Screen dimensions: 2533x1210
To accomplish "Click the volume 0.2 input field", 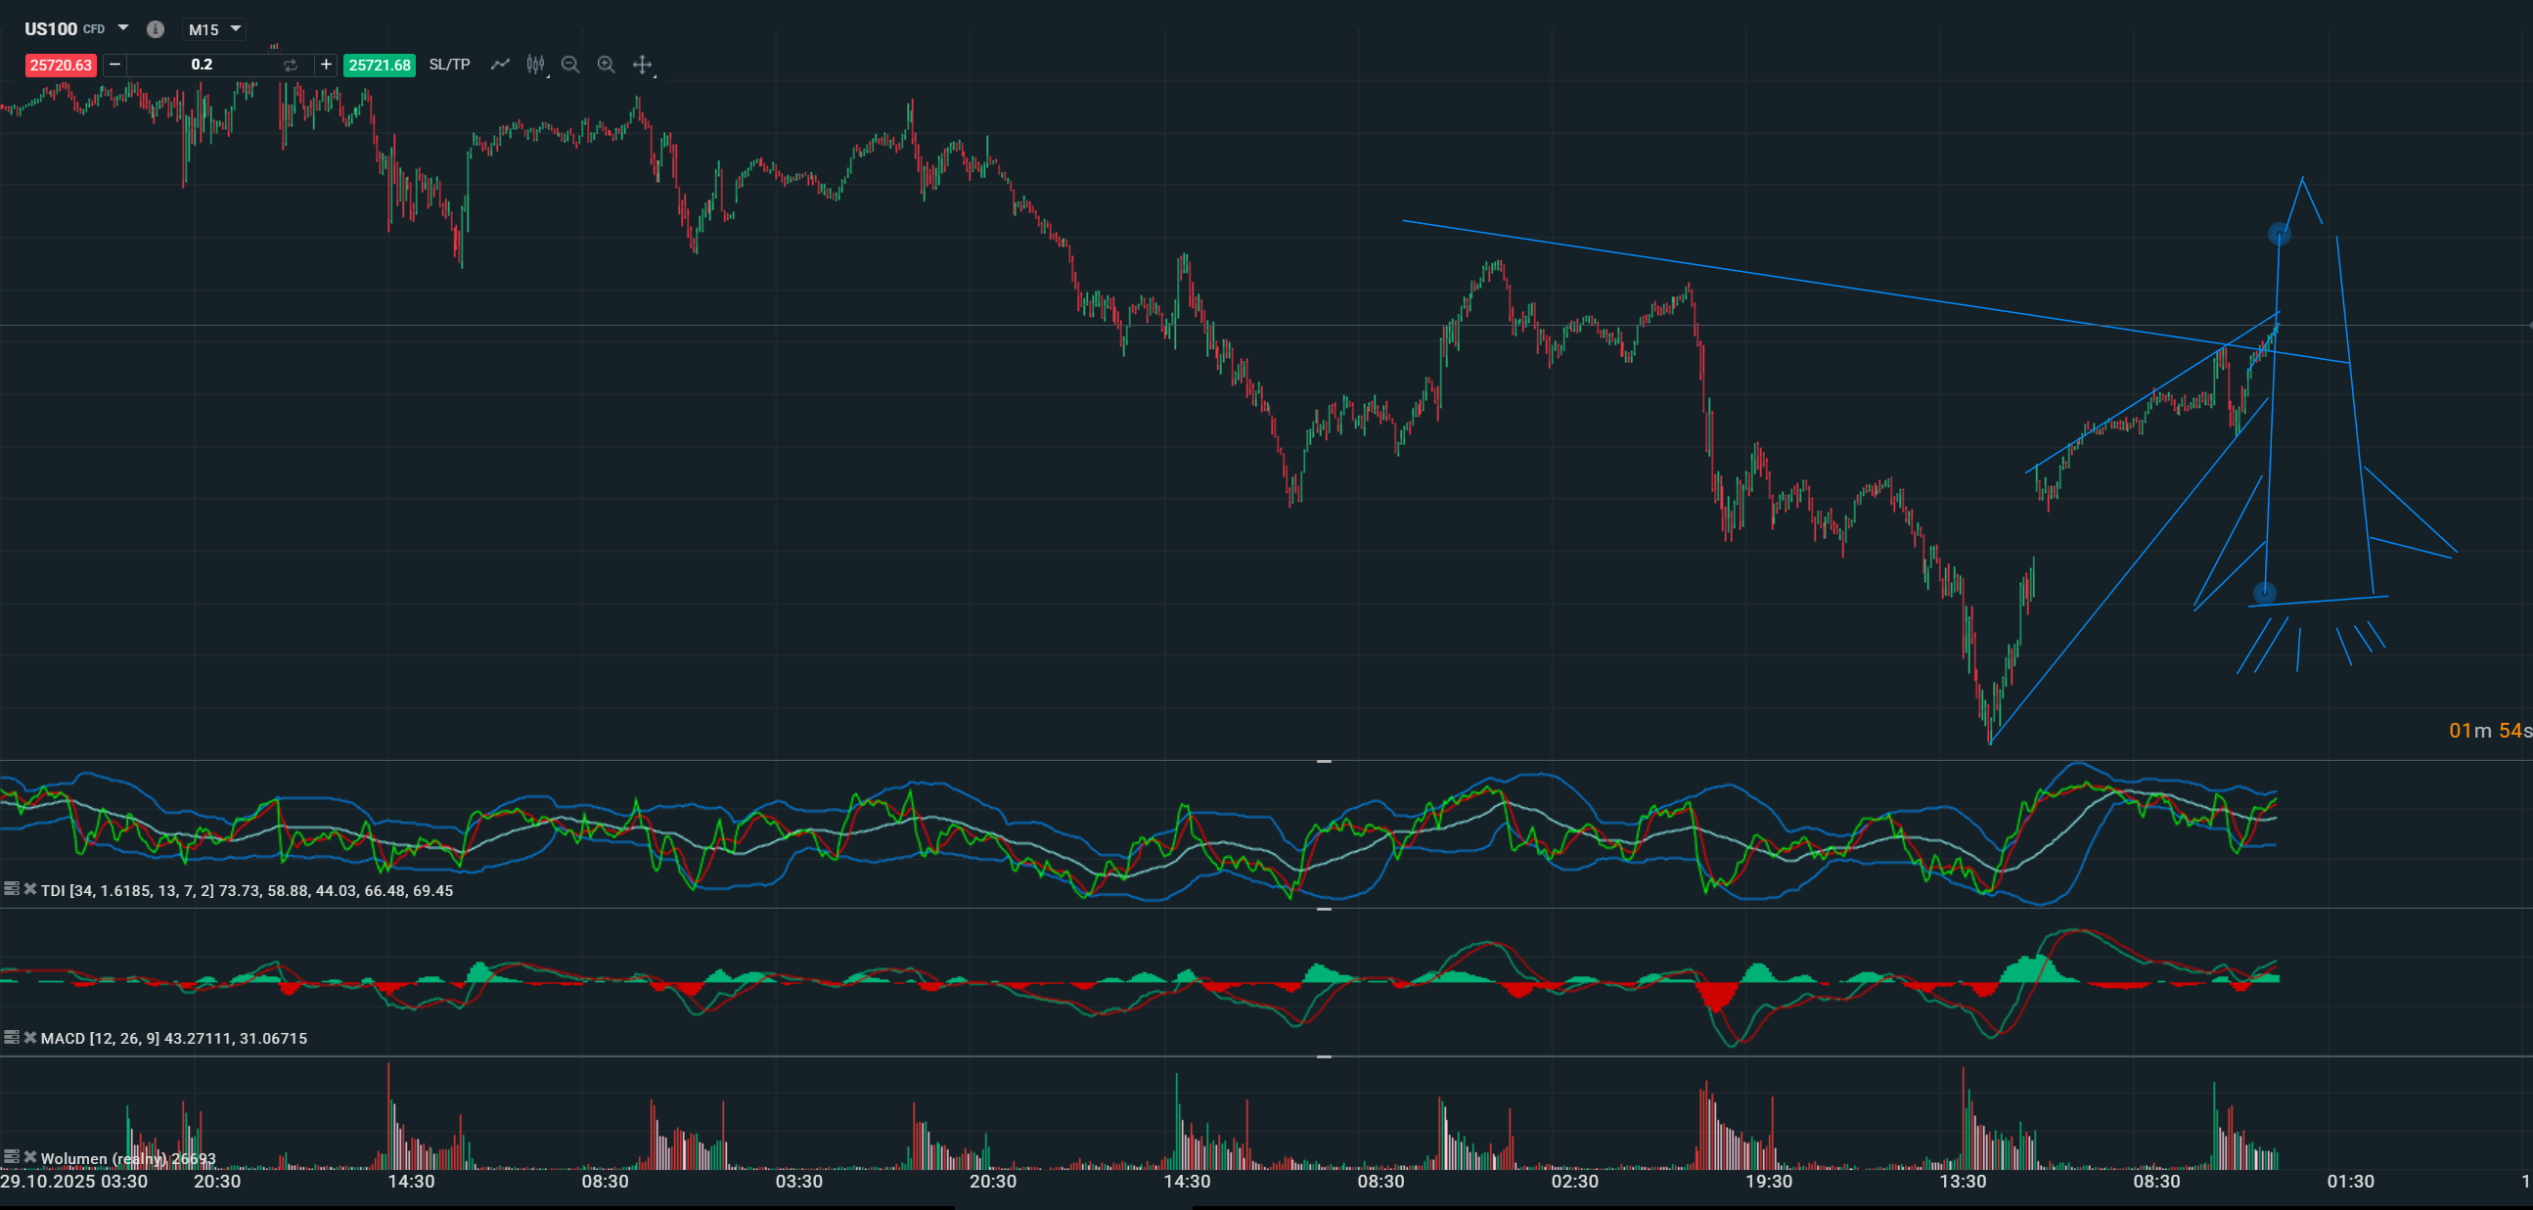I will click(x=202, y=65).
